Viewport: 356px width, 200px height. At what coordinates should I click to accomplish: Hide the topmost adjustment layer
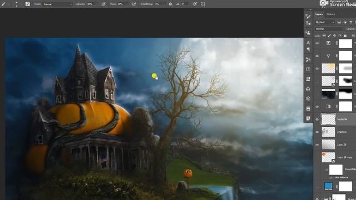pos(317,43)
